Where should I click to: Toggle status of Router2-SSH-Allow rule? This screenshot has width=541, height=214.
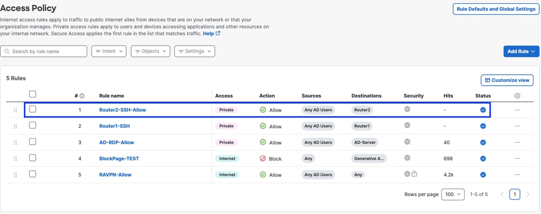click(x=483, y=110)
